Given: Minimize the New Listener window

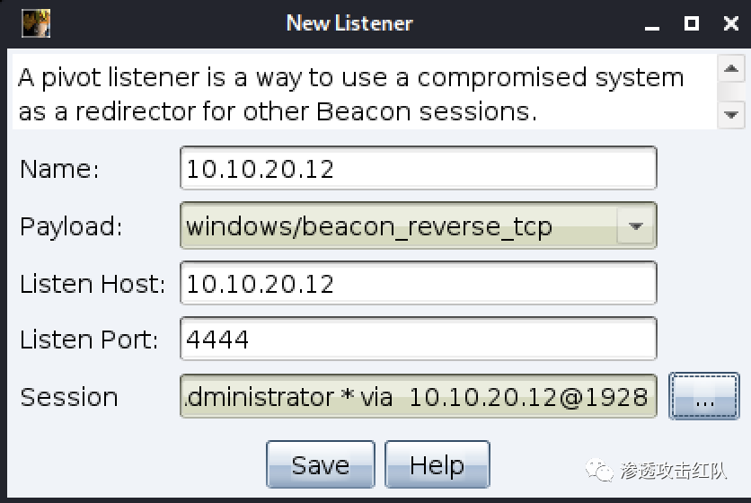Looking at the screenshot, I should [652, 23].
